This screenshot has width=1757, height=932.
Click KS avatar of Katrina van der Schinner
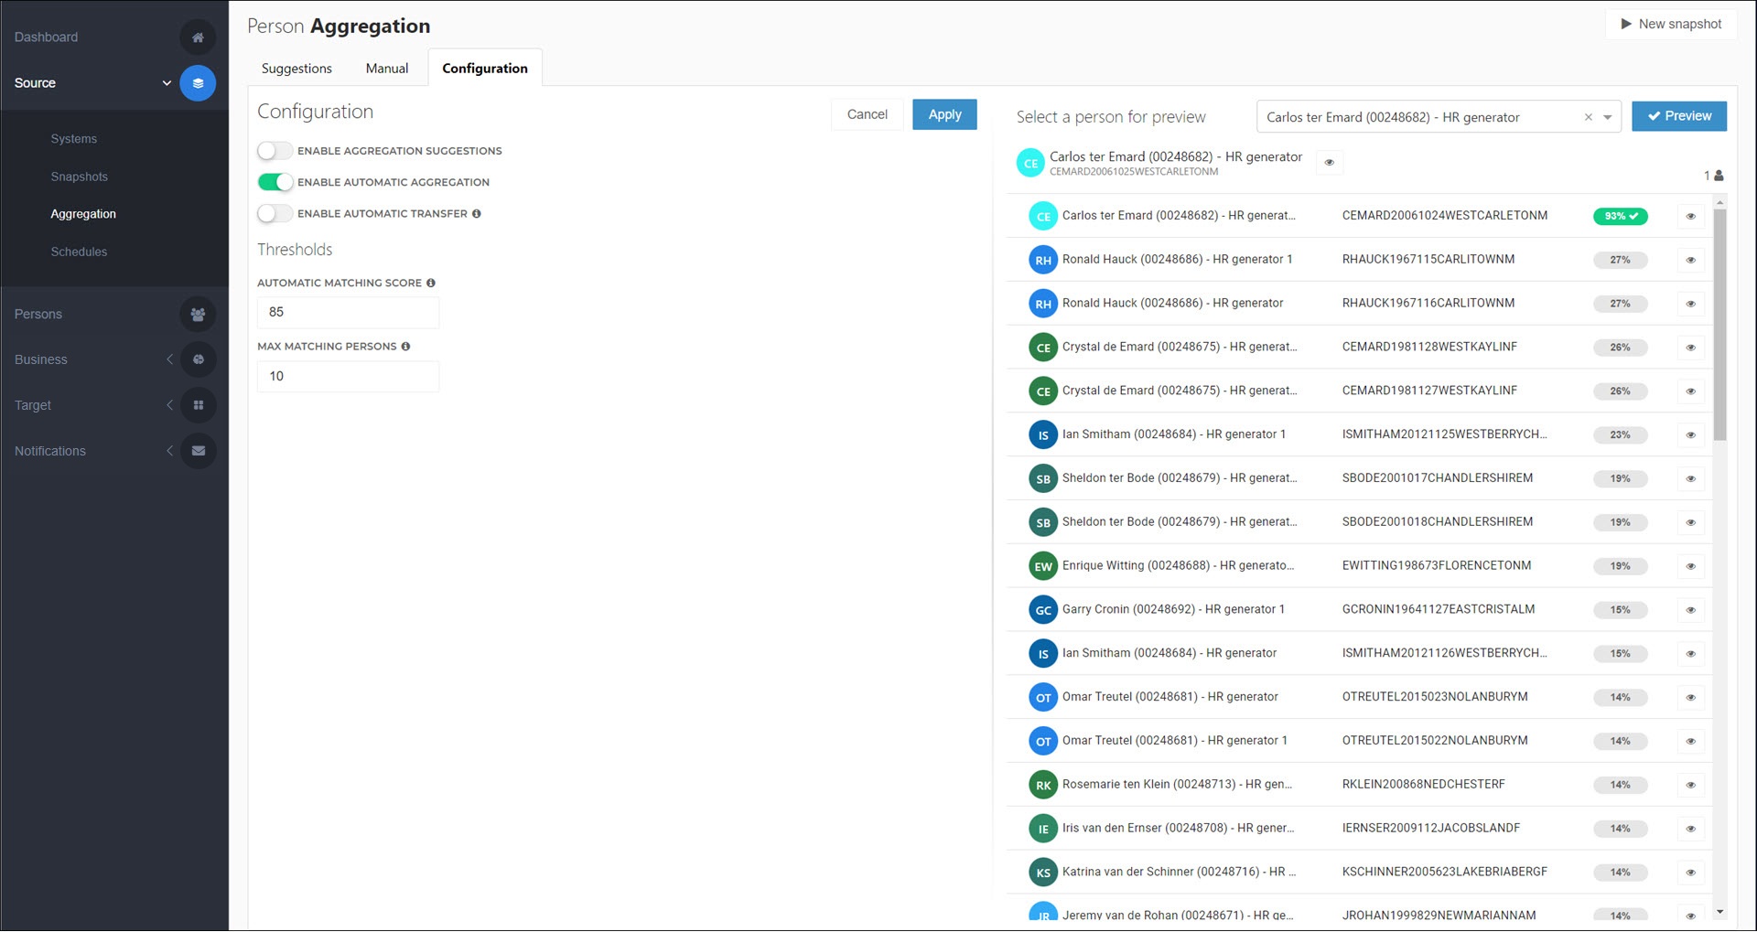(x=1043, y=873)
